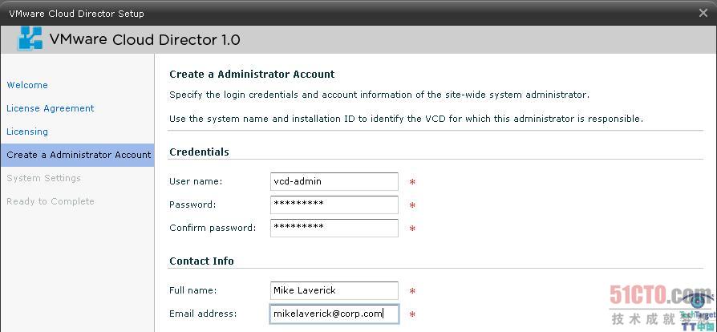The width and height of the screenshot is (717, 332).
Task: Close the VMware Cloud Director Setup dialog
Action: pyautogui.click(x=703, y=14)
